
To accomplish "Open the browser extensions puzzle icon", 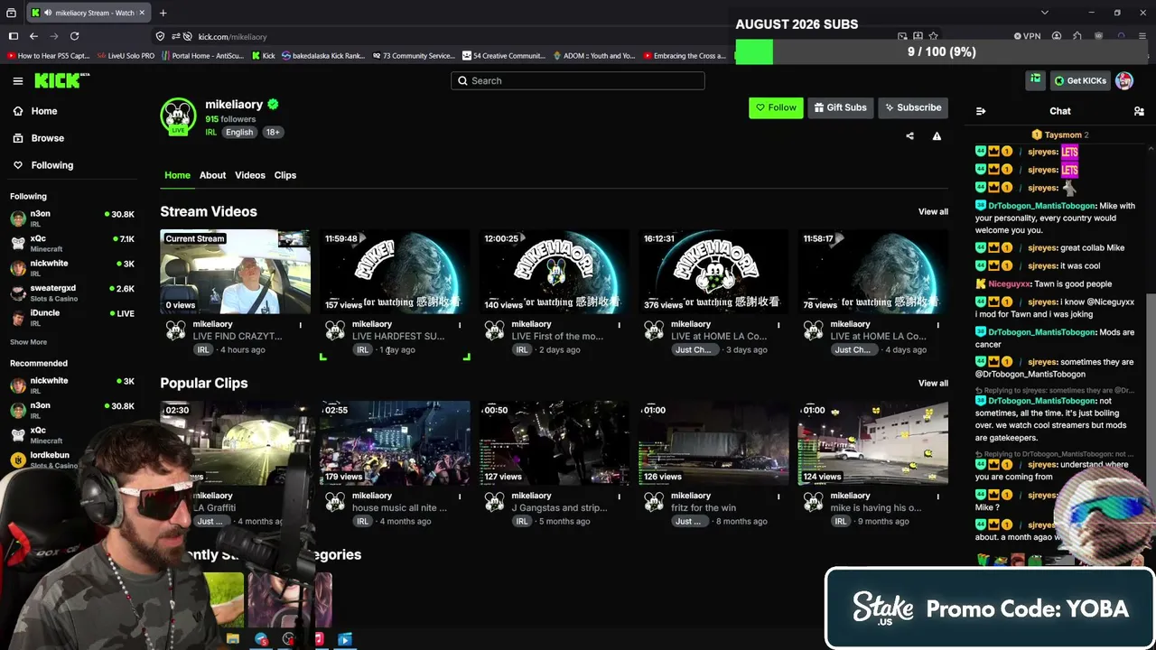I will click(x=1077, y=36).
